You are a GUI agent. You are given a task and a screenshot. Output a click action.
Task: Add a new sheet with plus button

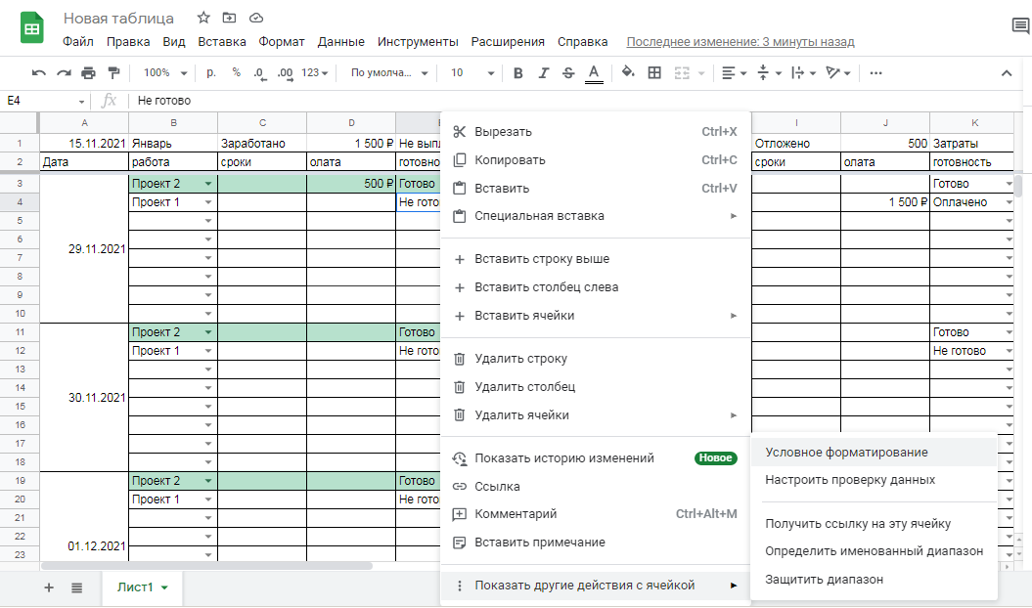(x=49, y=587)
